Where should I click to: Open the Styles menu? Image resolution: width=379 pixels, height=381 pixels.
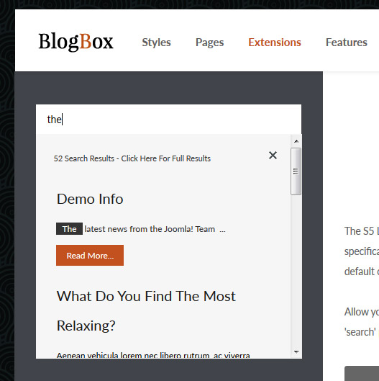(156, 42)
